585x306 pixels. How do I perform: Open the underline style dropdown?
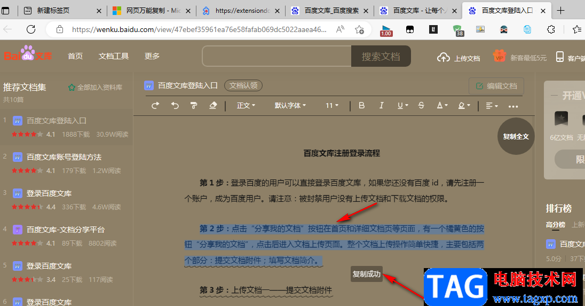[402, 106]
